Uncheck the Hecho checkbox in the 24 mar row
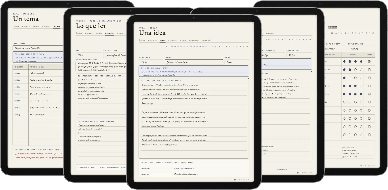Screen dimensions: 388x190 point(369,94)
